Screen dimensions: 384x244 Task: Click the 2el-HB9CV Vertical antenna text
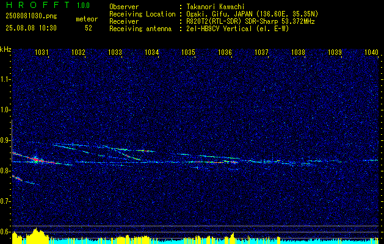click(237, 29)
